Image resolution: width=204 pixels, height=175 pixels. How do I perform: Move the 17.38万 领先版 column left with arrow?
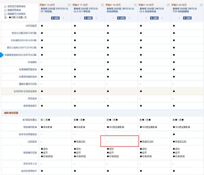80,18
